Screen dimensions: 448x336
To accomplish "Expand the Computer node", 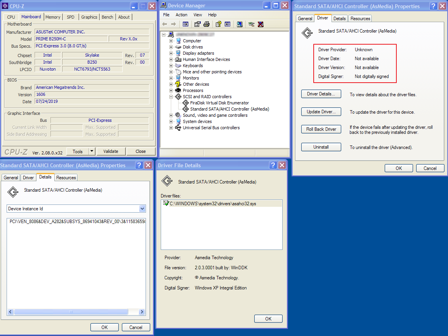I will click(171, 41).
